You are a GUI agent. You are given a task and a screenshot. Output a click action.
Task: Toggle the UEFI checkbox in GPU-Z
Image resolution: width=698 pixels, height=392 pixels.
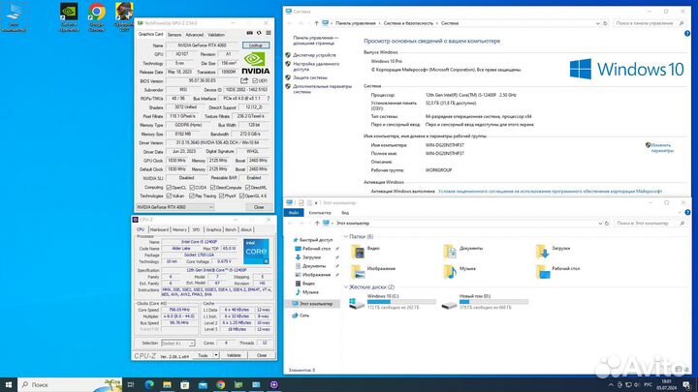(255, 81)
